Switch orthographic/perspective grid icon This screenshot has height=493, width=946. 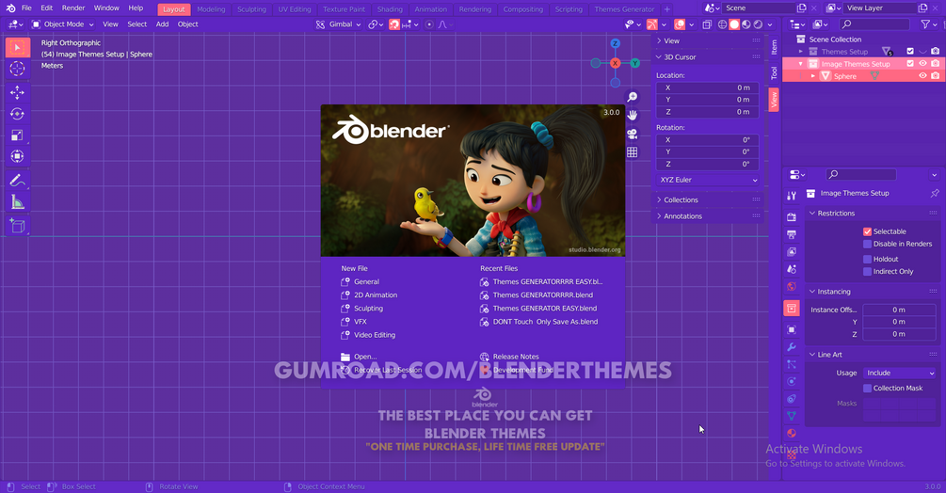pos(632,151)
